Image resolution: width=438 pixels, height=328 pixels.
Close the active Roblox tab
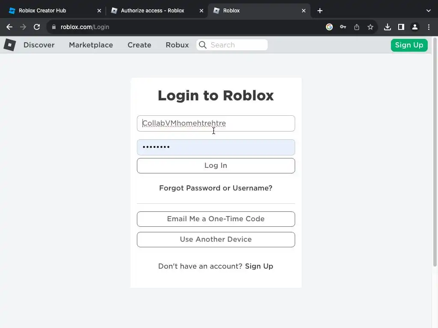click(304, 11)
